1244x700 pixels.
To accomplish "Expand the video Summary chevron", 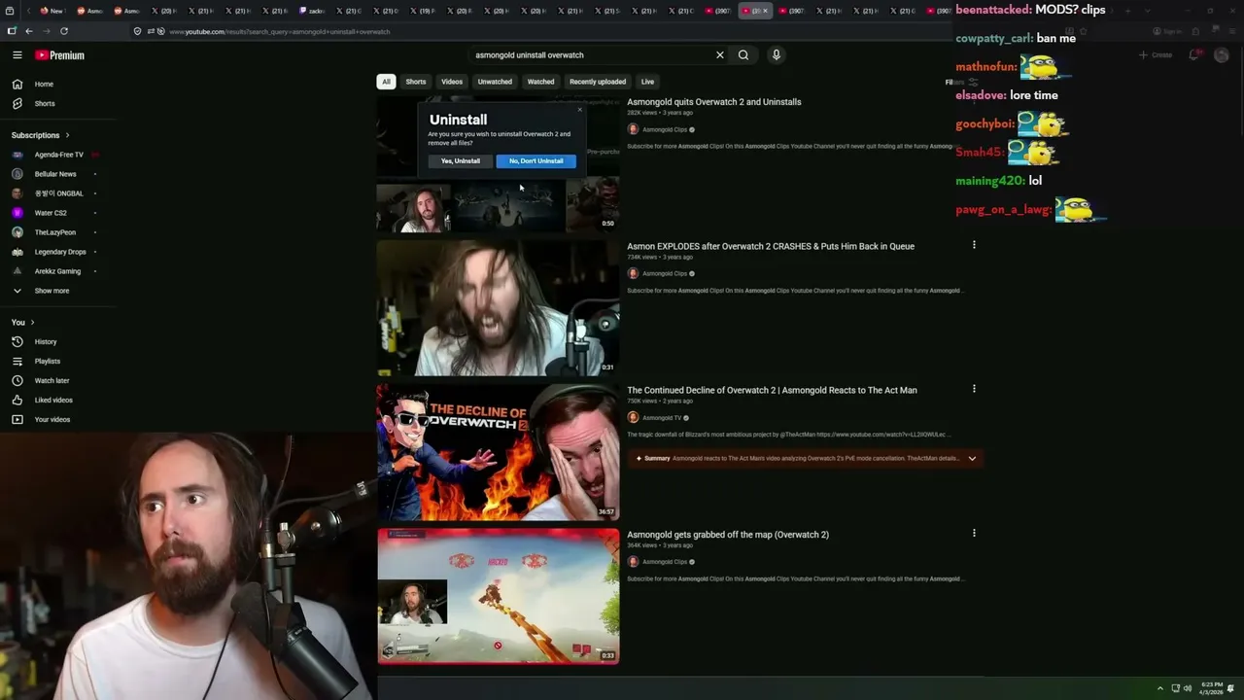I will pos(972,458).
